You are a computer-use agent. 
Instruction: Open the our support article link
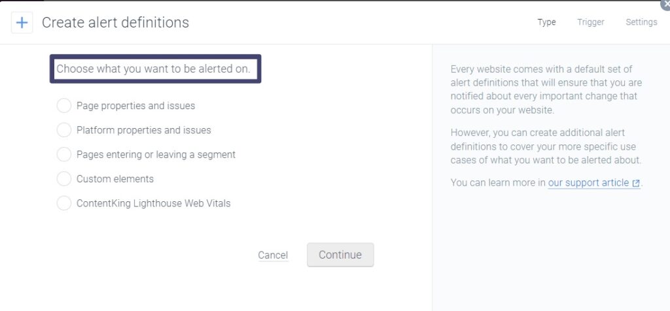(x=588, y=183)
